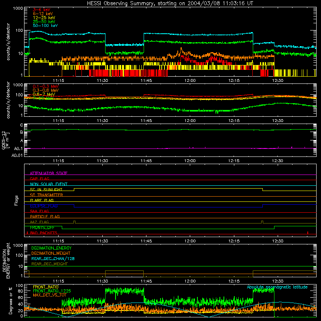The image size is (321, 321).
Task: Click the SAA_FLAG label
Action: [39, 211]
